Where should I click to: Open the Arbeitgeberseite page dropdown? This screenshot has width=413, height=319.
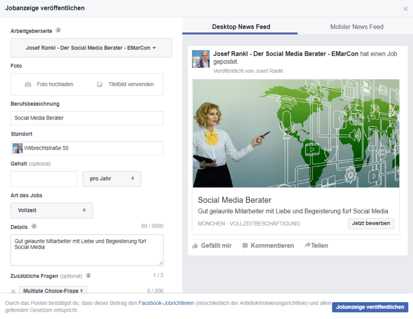tap(91, 48)
